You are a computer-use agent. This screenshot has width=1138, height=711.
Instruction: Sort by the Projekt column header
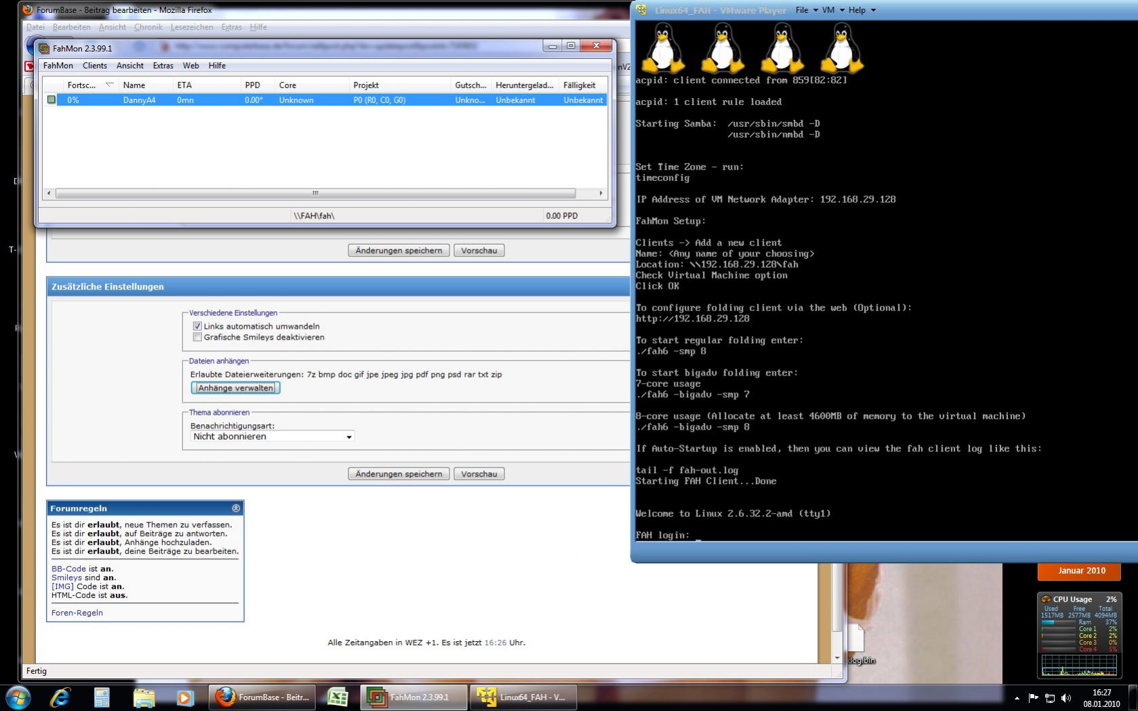[x=400, y=85]
